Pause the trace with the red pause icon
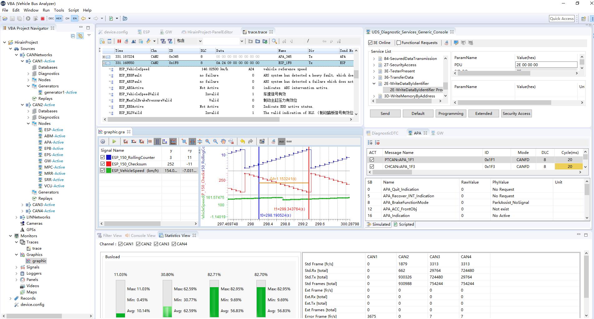 pos(119,41)
